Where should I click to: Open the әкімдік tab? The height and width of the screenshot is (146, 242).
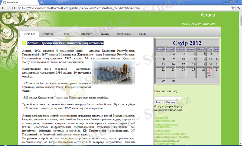point(143,34)
